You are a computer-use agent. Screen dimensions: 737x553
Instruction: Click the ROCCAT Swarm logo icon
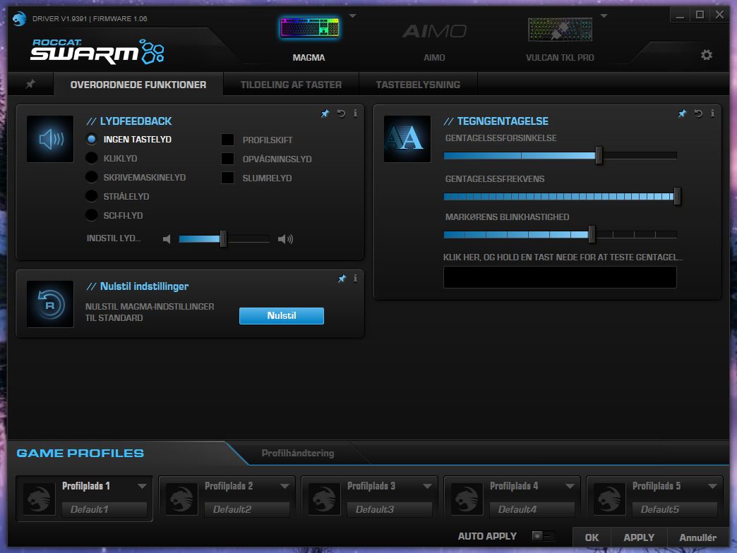click(x=19, y=19)
